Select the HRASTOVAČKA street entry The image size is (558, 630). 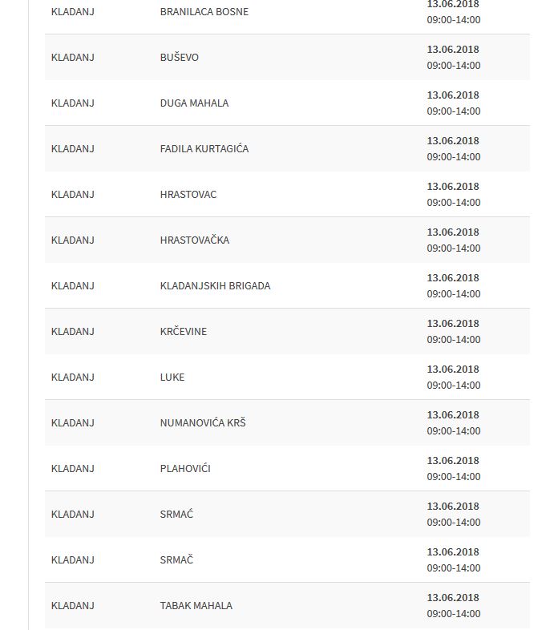tap(195, 240)
